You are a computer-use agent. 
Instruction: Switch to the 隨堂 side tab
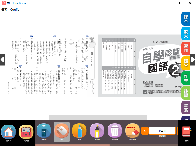click(186, 63)
